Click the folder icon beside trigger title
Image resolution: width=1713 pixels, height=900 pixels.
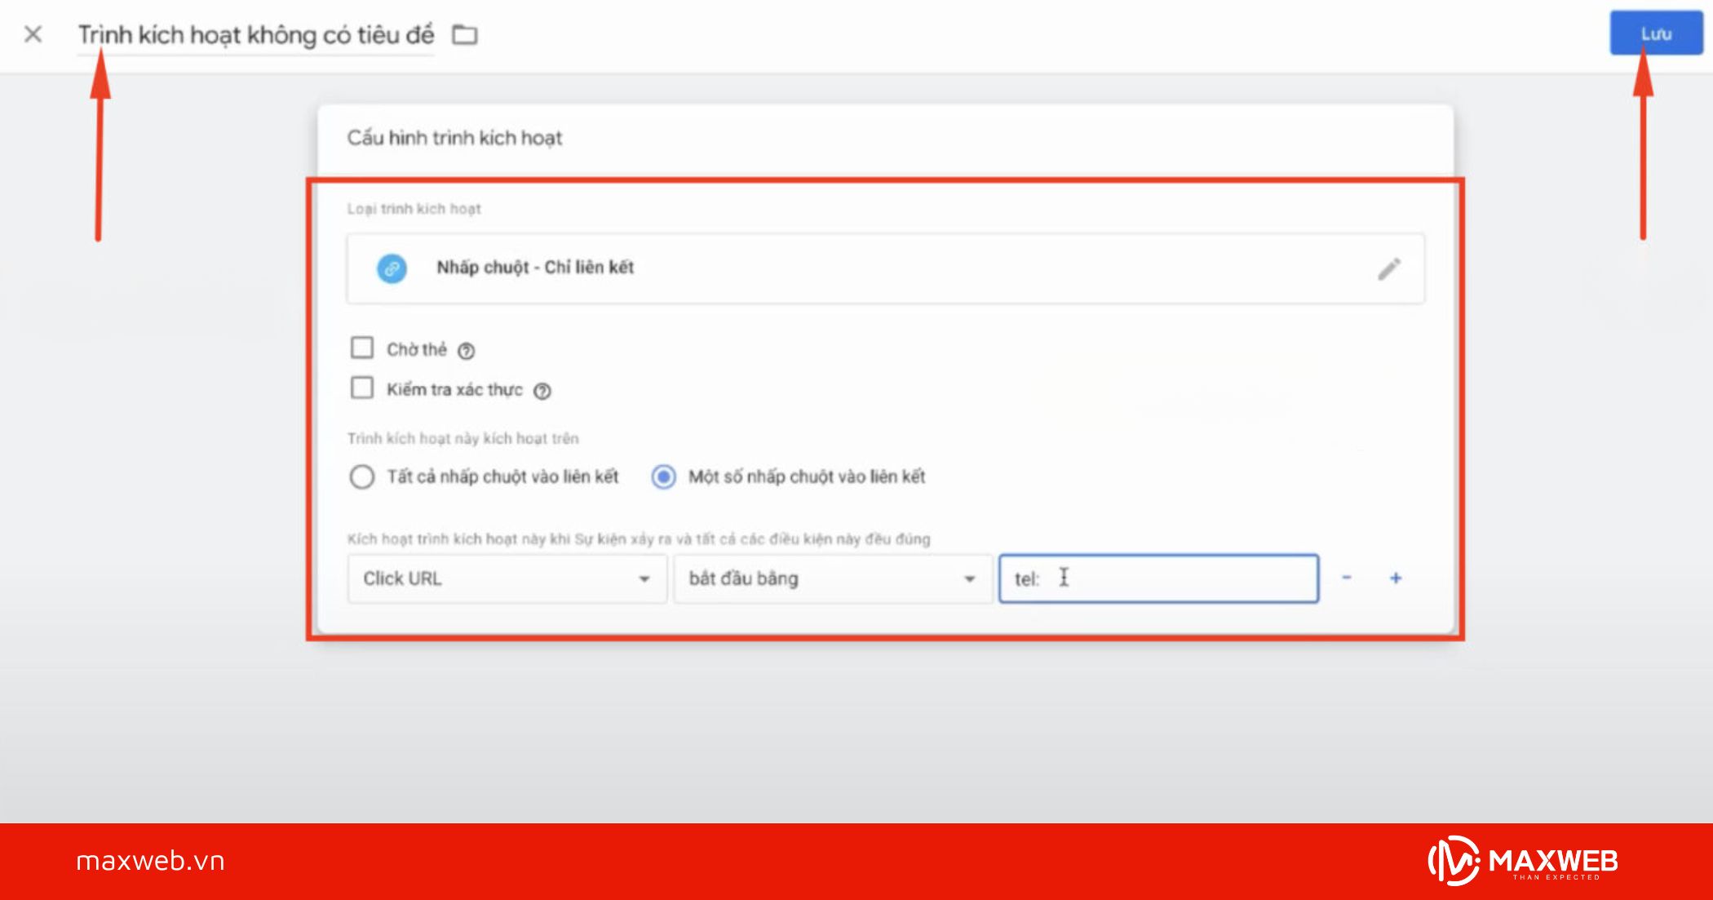pyautogui.click(x=465, y=35)
